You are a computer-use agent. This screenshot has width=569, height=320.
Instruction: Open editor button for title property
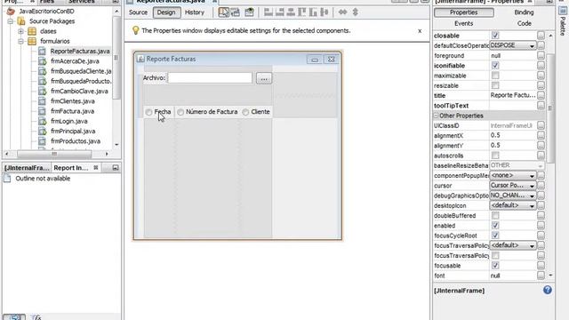pyautogui.click(x=541, y=95)
